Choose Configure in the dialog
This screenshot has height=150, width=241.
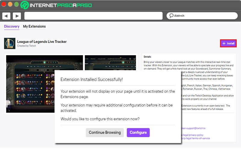(138, 132)
